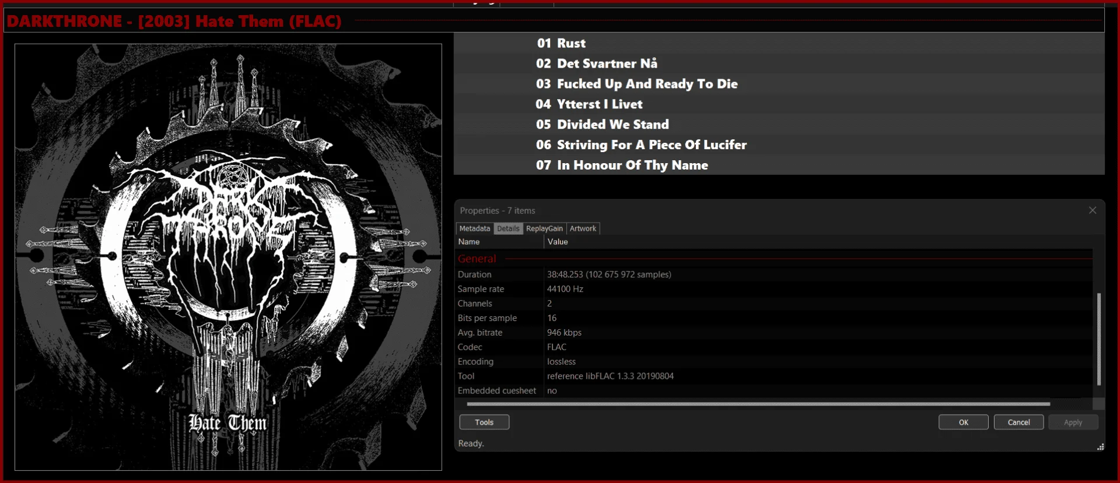
Task: Click the horizontal scrollbar in Properties
Action: point(758,404)
